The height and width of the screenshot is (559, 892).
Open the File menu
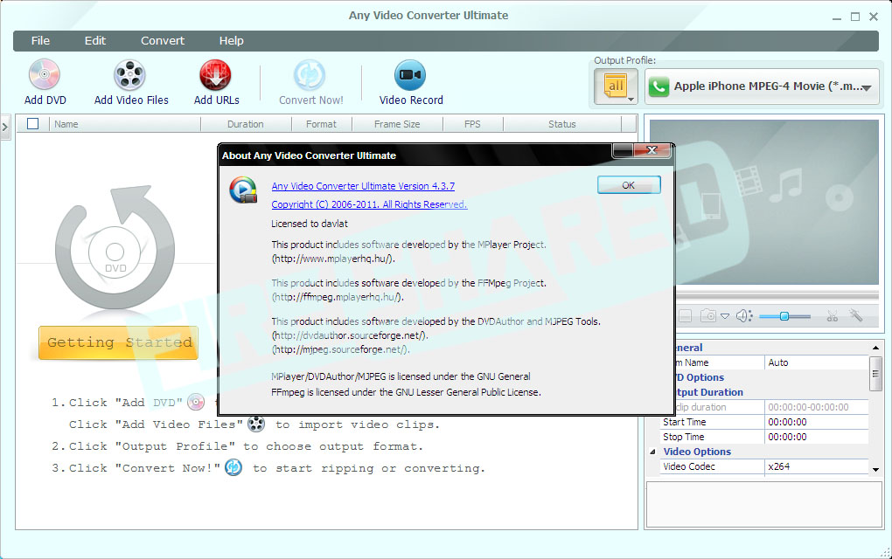pos(40,41)
